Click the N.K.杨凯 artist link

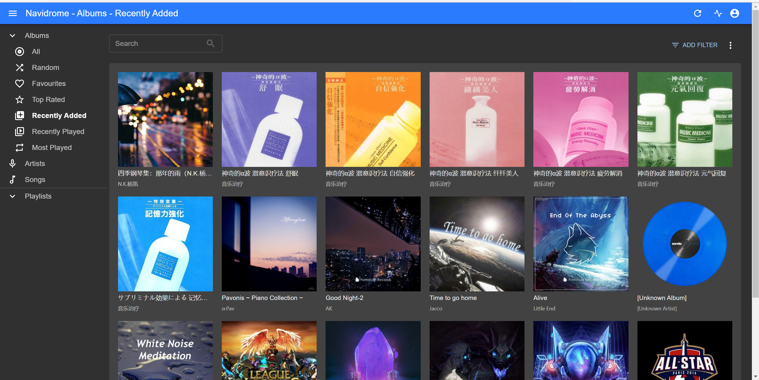pyautogui.click(x=128, y=184)
